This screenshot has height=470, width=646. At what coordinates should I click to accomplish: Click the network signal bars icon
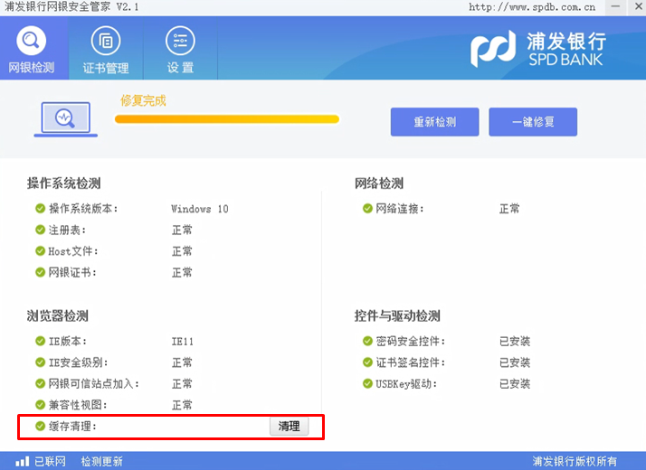coord(23,461)
